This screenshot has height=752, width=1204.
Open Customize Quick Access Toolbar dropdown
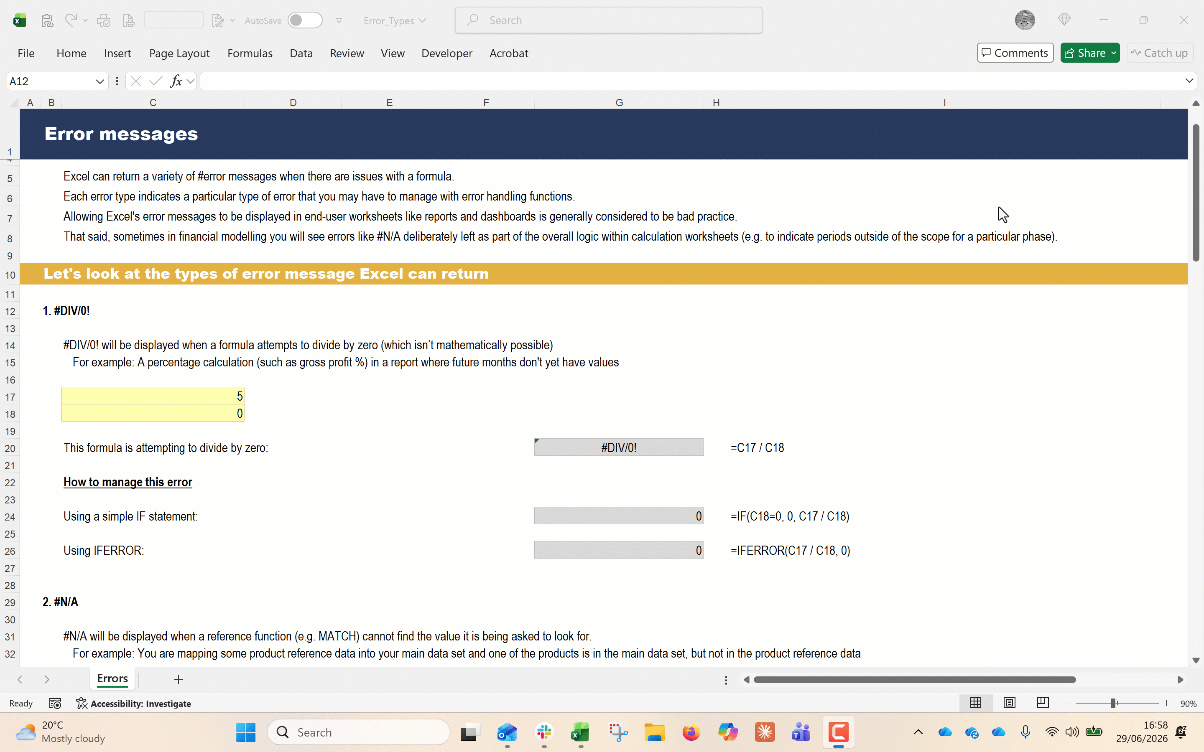click(x=339, y=20)
